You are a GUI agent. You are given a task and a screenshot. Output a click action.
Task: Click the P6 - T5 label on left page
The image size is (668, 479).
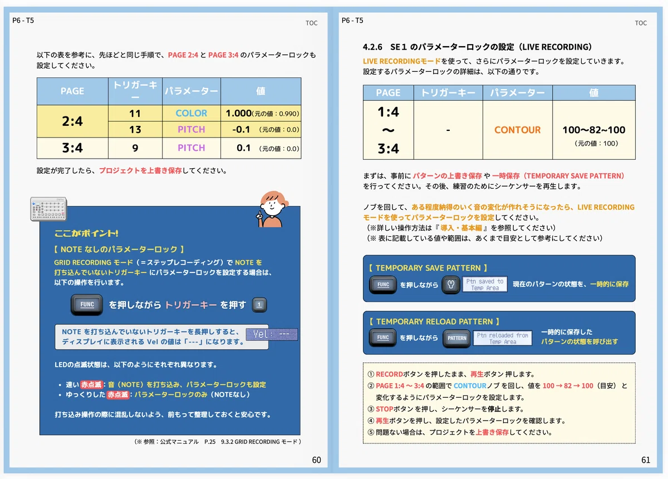(23, 20)
